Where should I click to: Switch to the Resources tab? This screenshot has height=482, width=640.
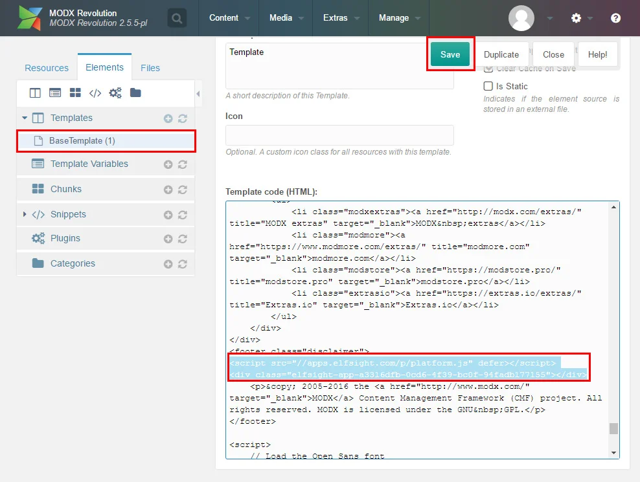[x=47, y=68]
